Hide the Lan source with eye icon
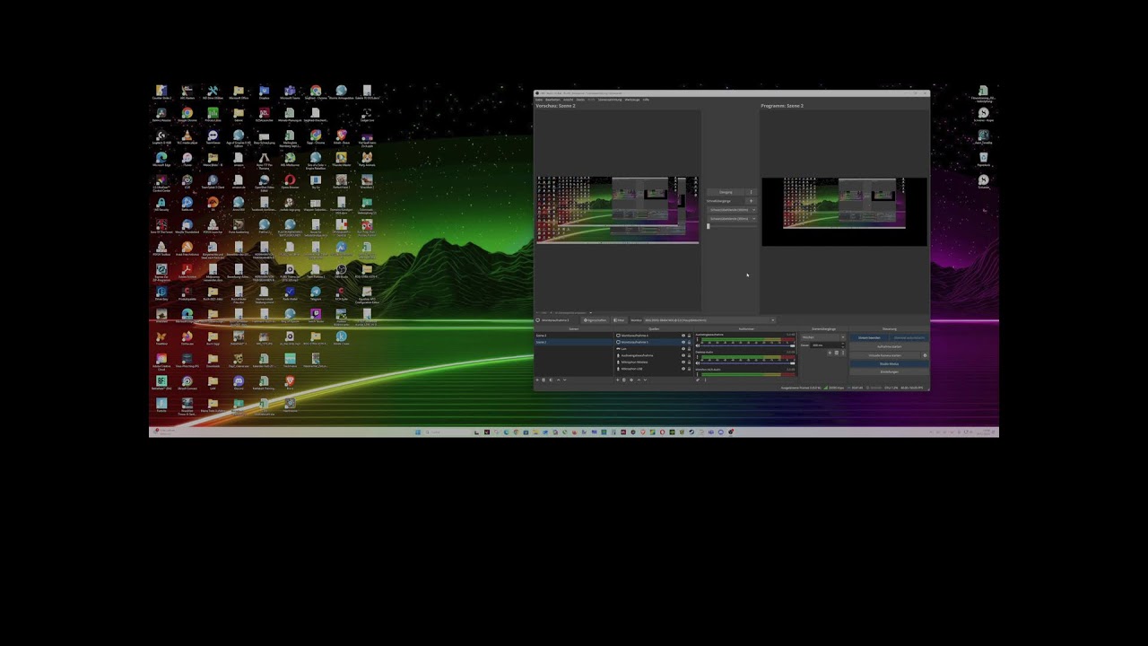Viewport: 1148px width, 646px height. pyautogui.click(x=683, y=349)
